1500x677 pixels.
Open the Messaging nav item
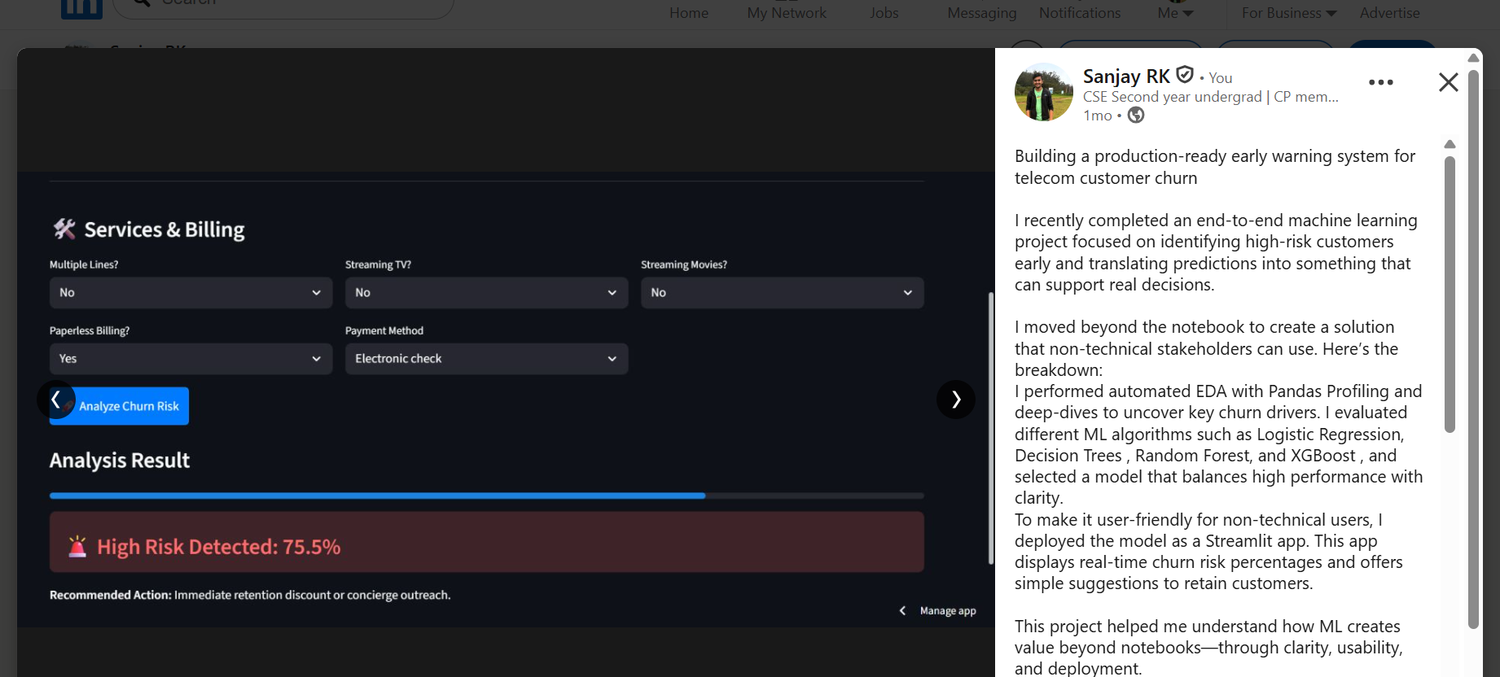pos(981,13)
